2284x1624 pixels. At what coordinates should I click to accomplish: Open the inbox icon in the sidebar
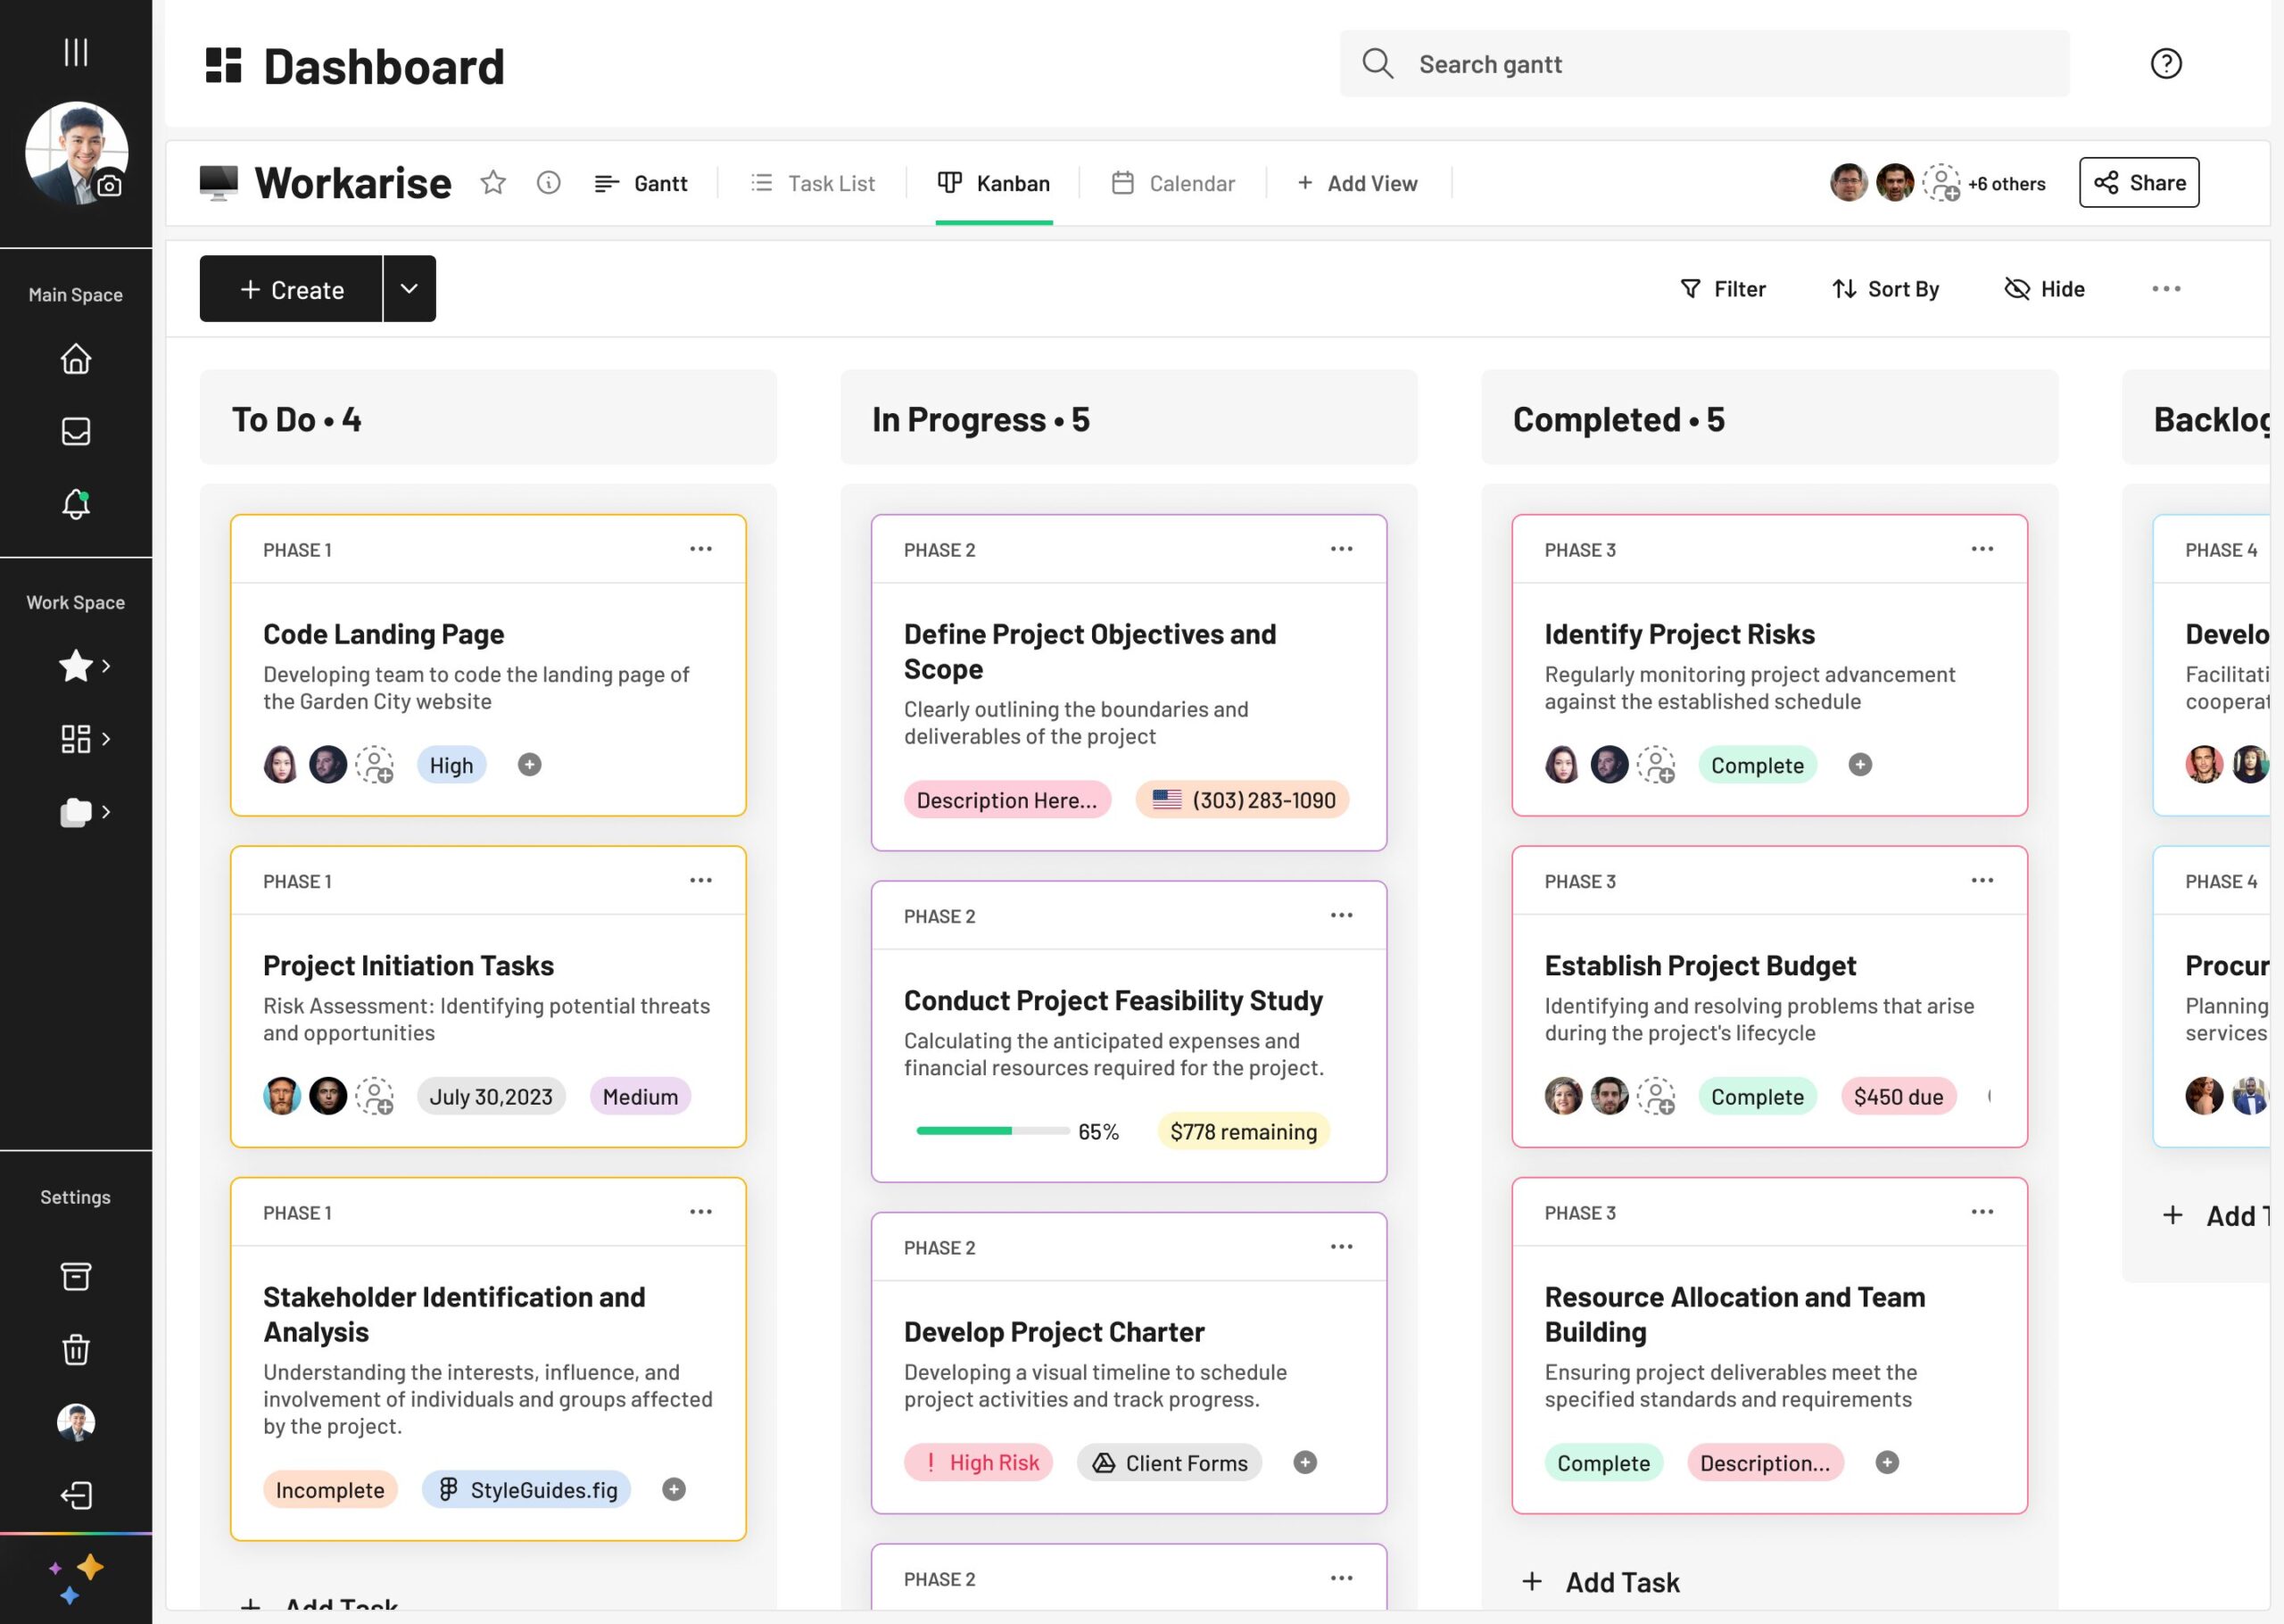click(76, 431)
